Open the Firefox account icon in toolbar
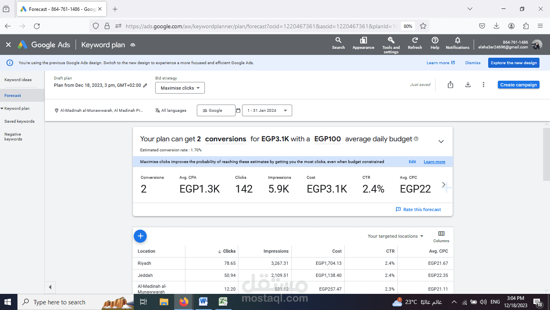550x310 pixels. coord(511,26)
